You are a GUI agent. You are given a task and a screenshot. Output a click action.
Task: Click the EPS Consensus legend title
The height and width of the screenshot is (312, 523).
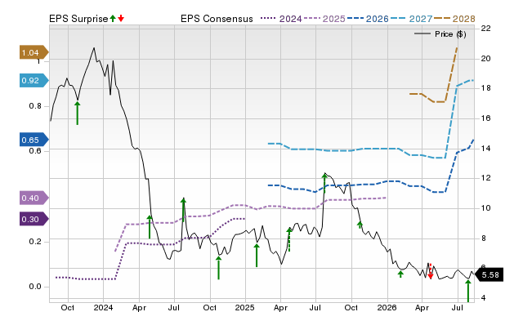(x=217, y=19)
